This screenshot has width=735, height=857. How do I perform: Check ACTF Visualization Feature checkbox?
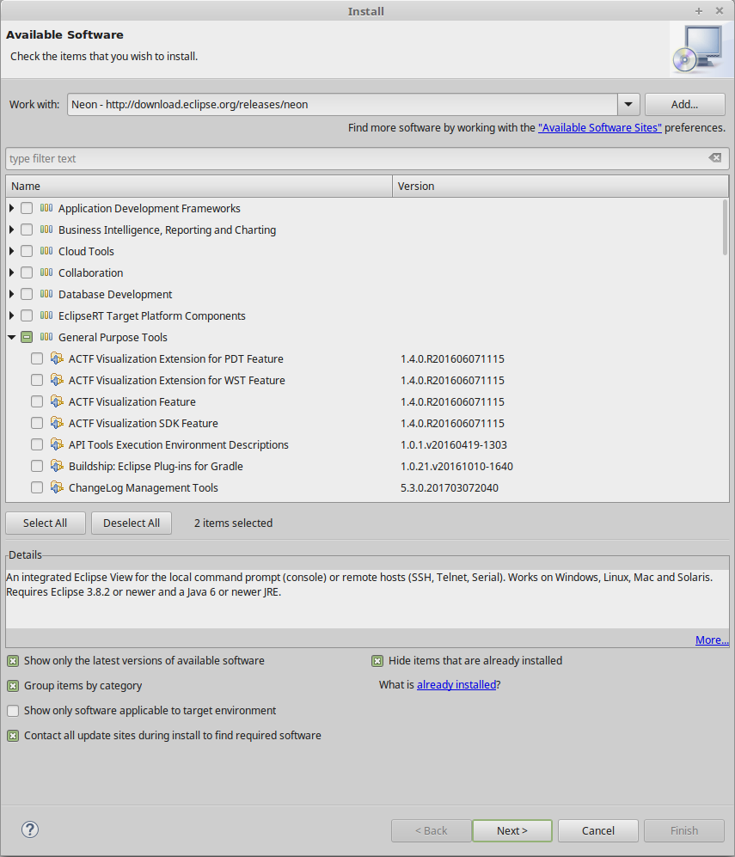pos(37,401)
